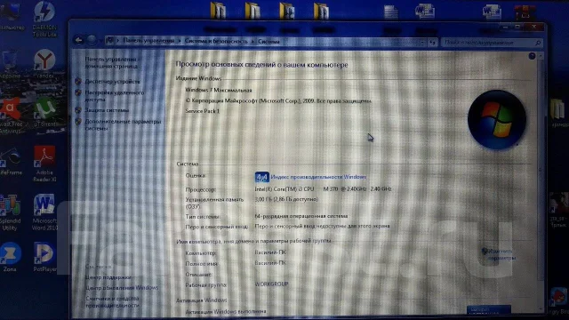Image resolution: width=569 pixels, height=320 pixels.
Task: Expand arrow after Панель управления breadcrumb
Action: [180, 41]
